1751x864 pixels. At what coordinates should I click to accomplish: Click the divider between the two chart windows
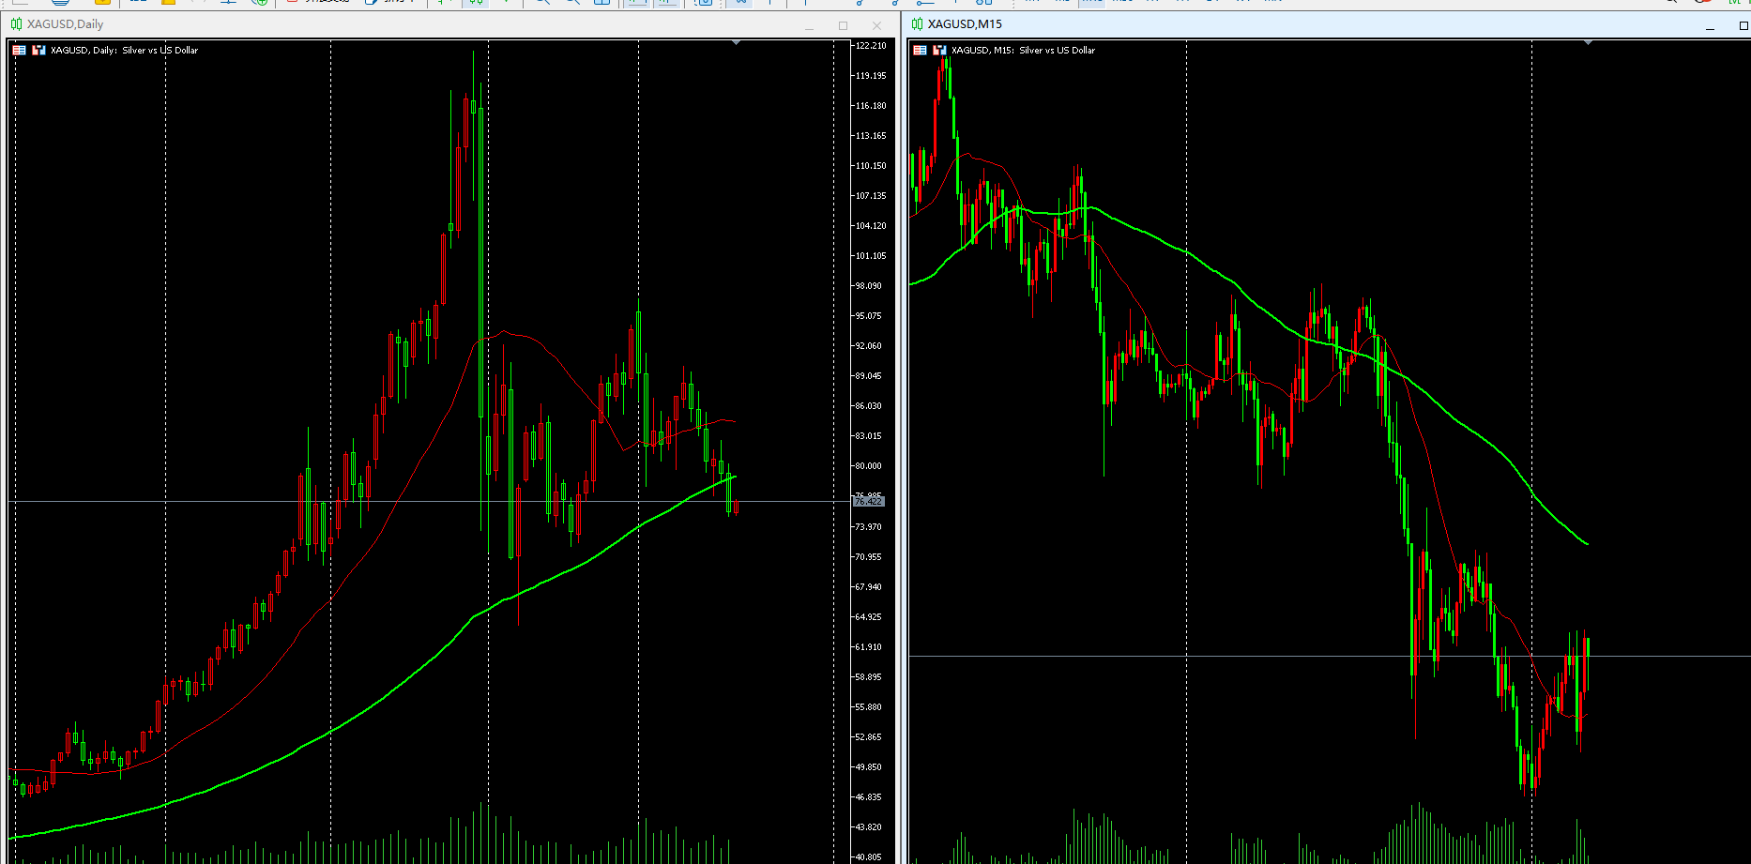[903, 450]
